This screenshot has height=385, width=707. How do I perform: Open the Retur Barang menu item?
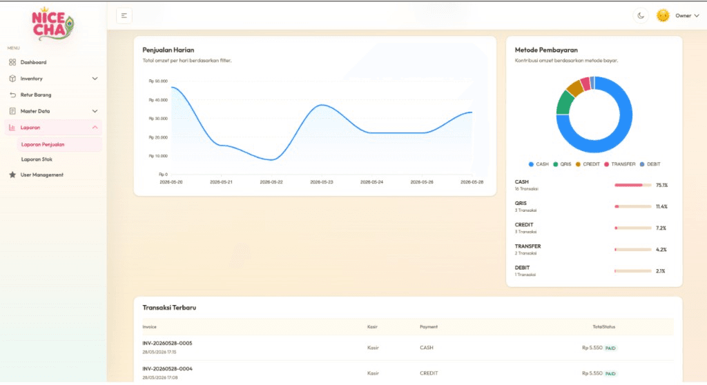53,95
